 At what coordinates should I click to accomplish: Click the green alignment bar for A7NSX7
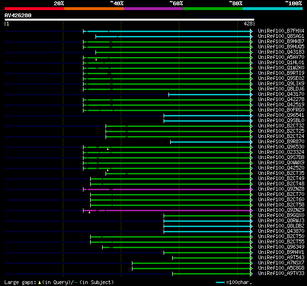[x=191, y=263]
